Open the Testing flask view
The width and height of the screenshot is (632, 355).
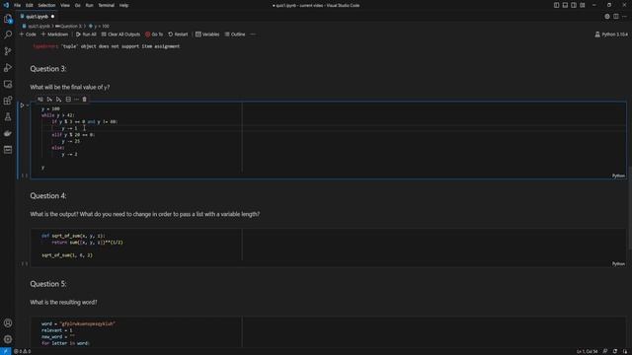[8, 117]
